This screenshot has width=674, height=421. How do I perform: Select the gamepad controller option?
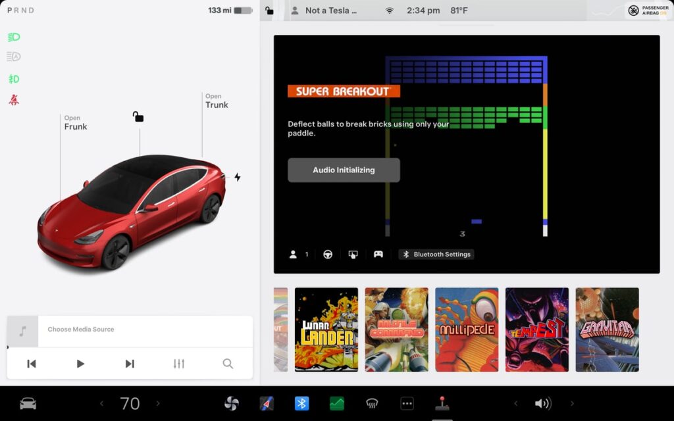pyautogui.click(x=378, y=255)
